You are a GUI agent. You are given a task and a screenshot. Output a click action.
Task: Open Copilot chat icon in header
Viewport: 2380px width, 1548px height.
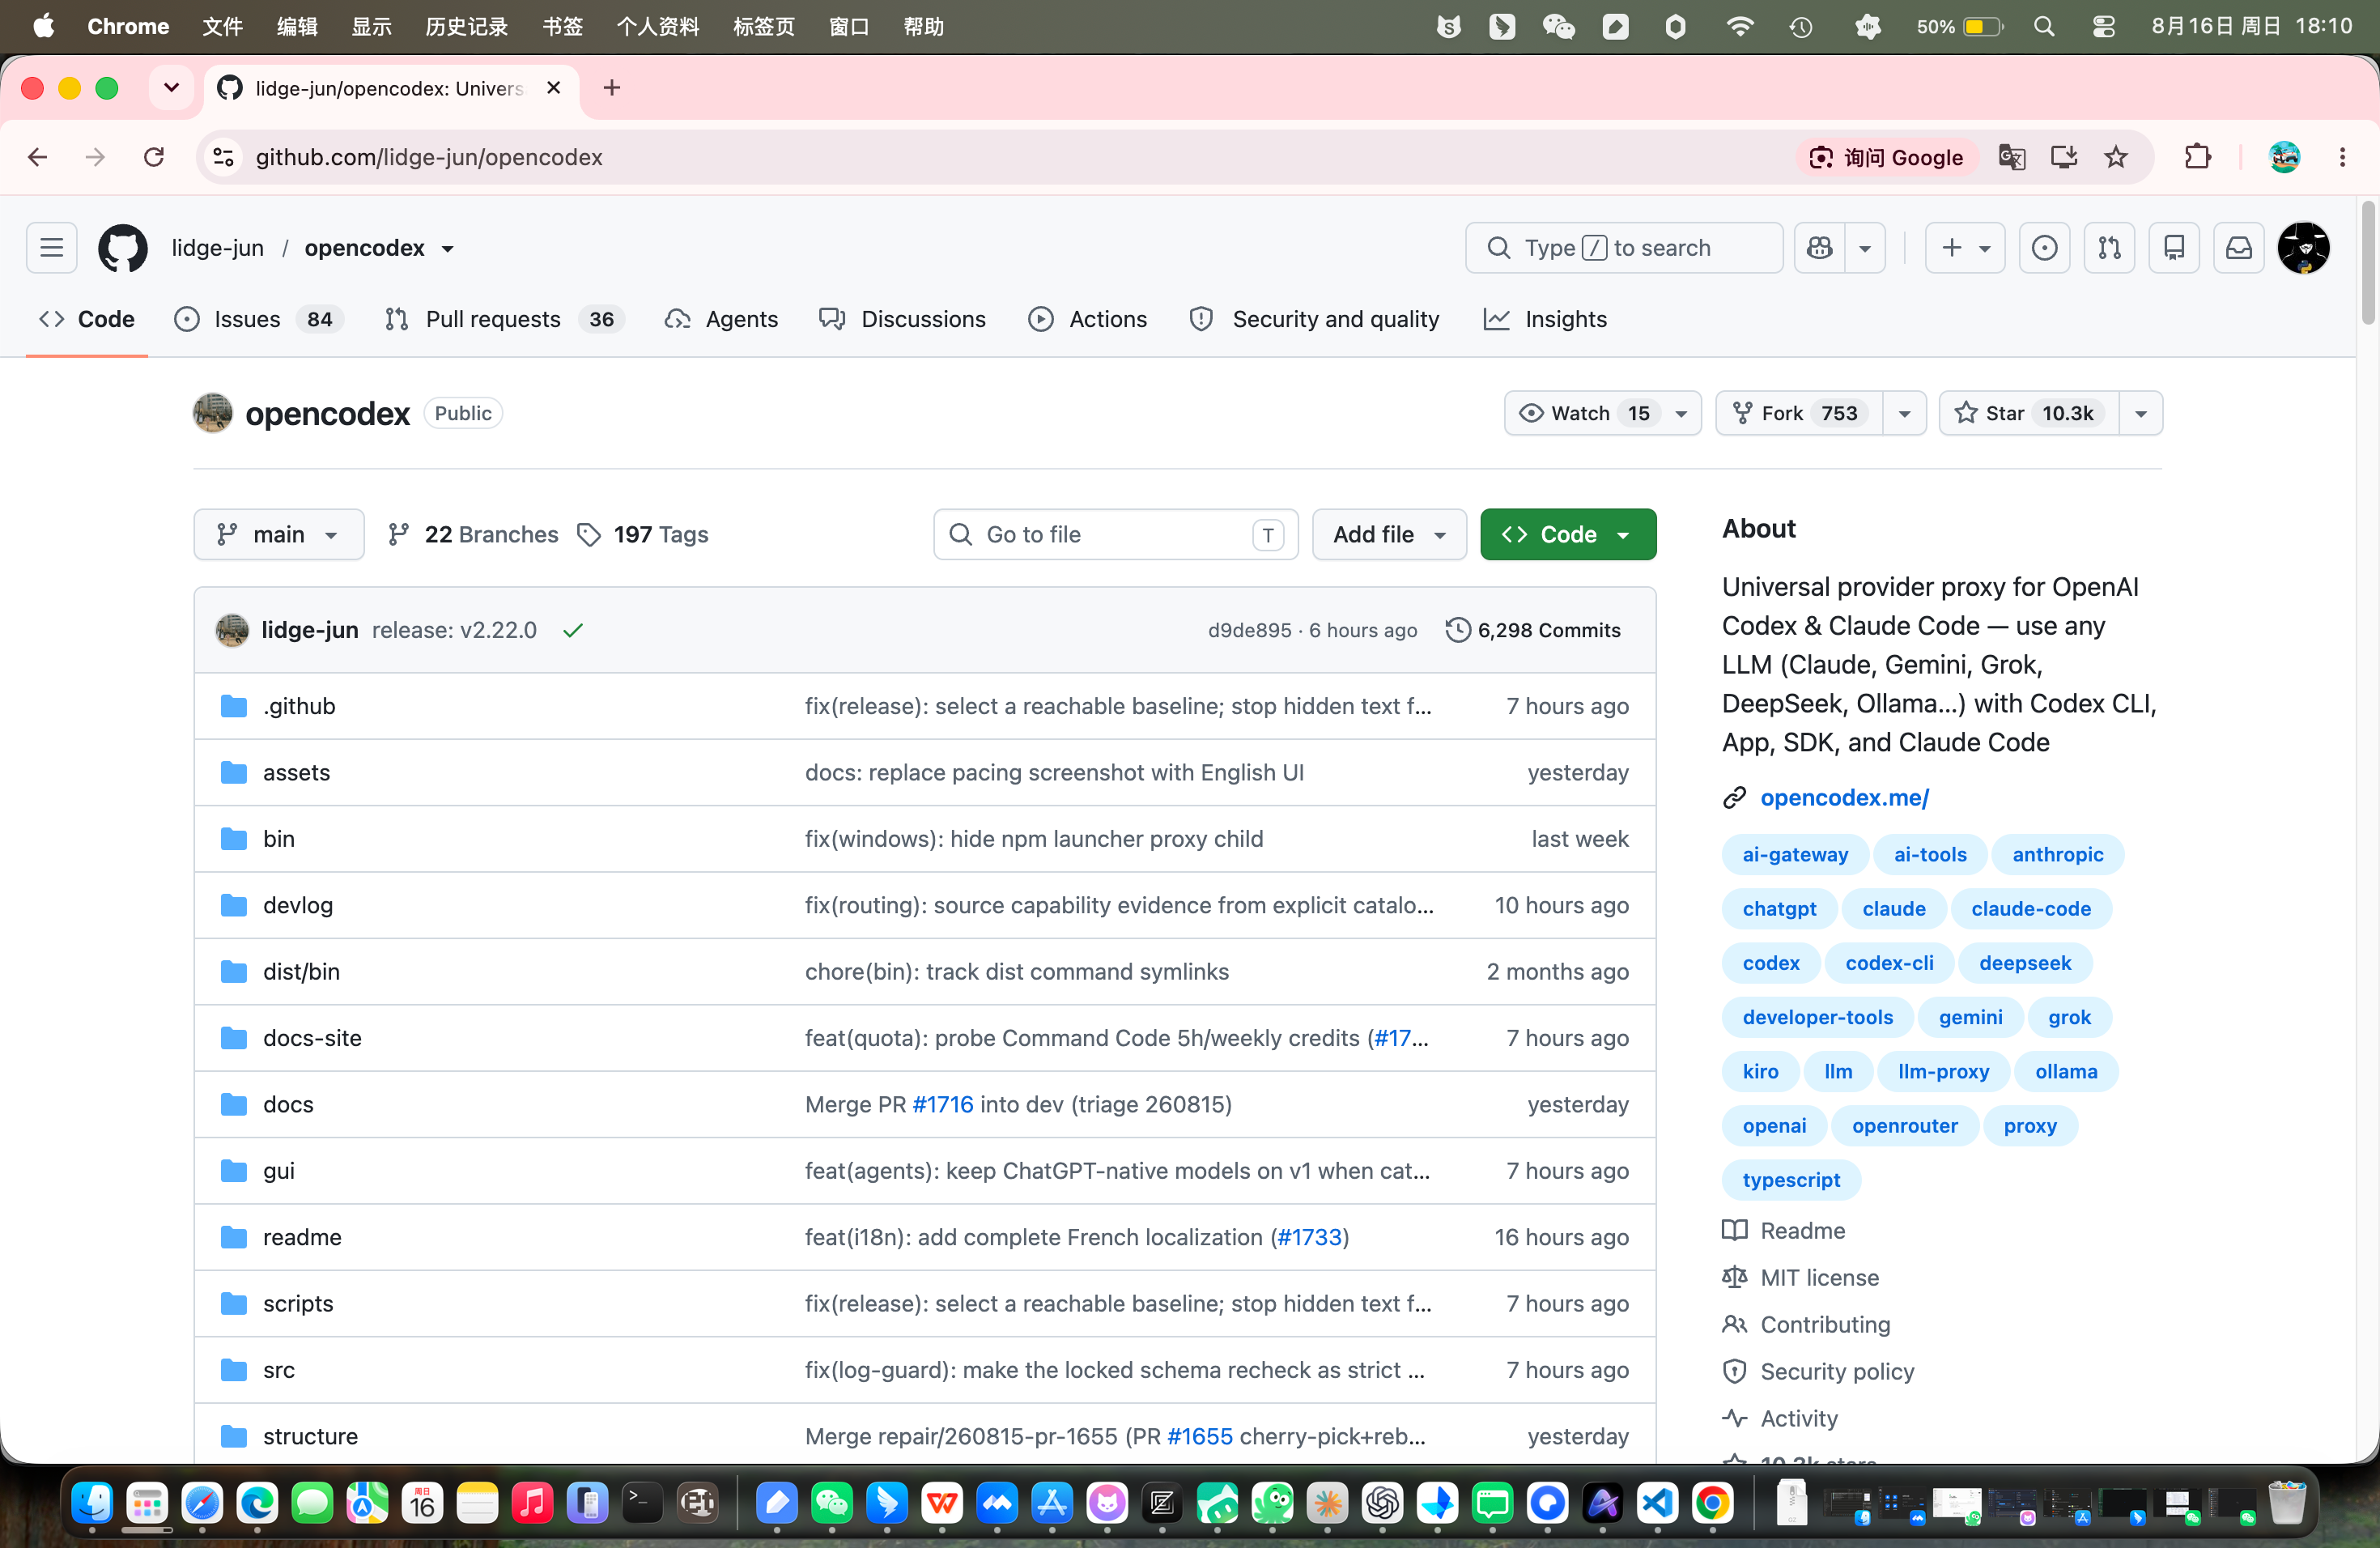click(x=1820, y=248)
